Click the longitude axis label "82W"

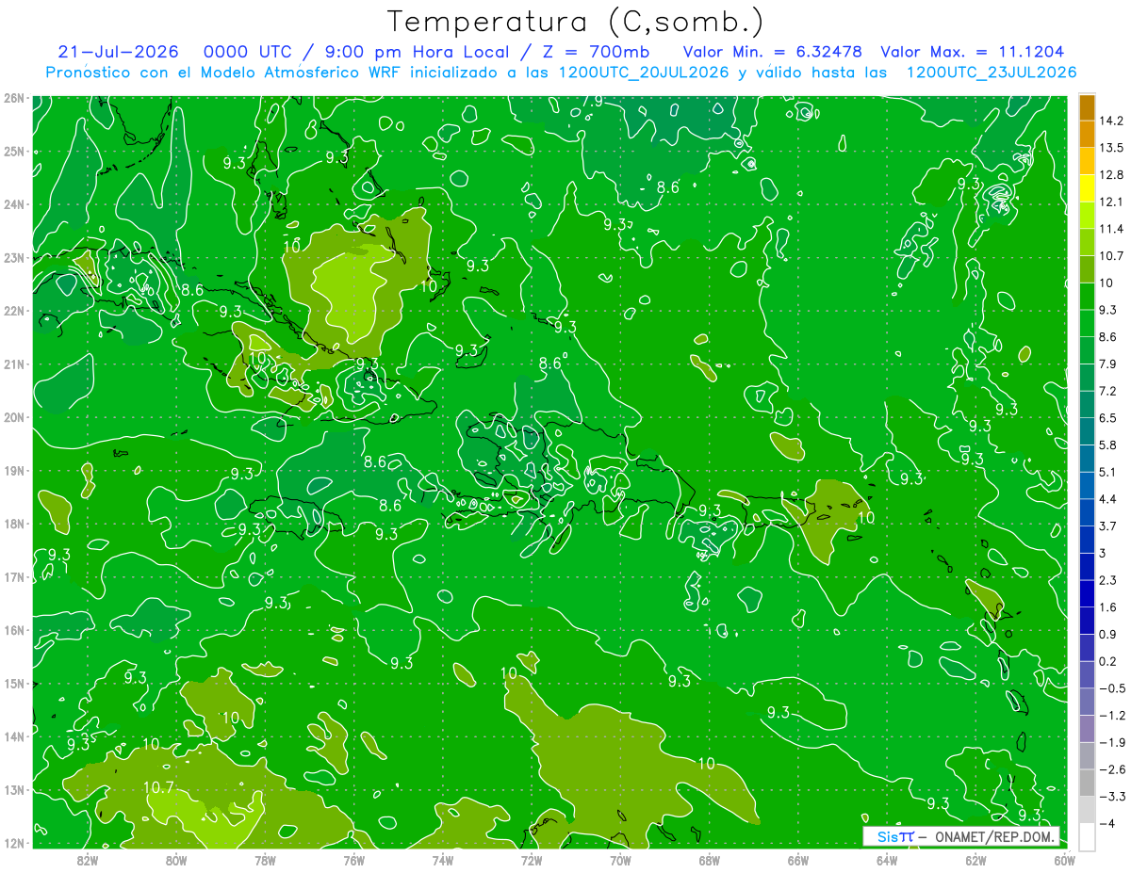click(x=87, y=860)
